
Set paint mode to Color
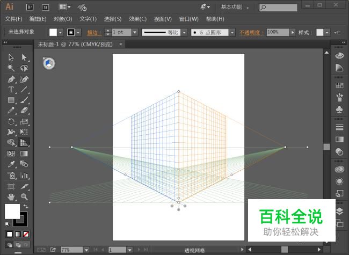pos(9,234)
